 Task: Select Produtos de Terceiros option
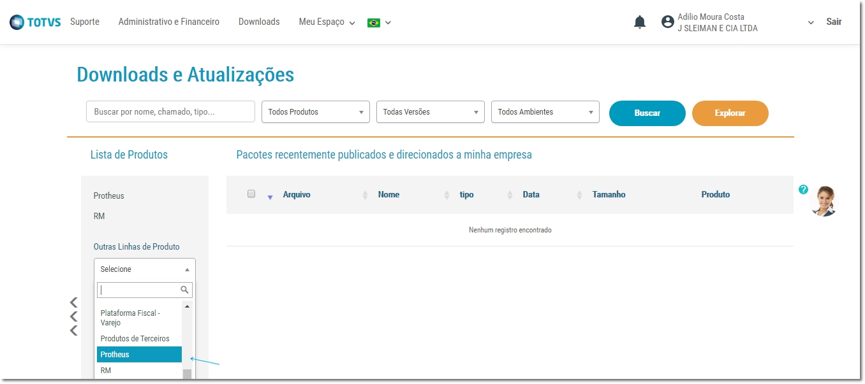(x=139, y=339)
